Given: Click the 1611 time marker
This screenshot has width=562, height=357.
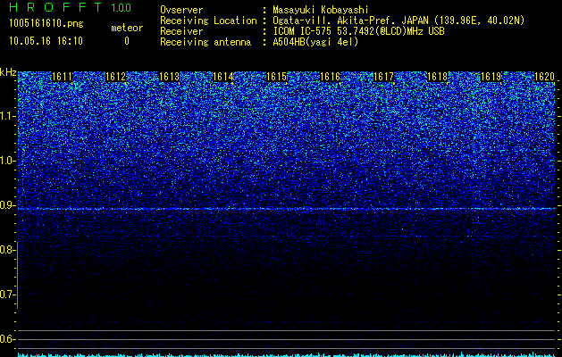Looking at the screenshot, I should [x=62, y=77].
